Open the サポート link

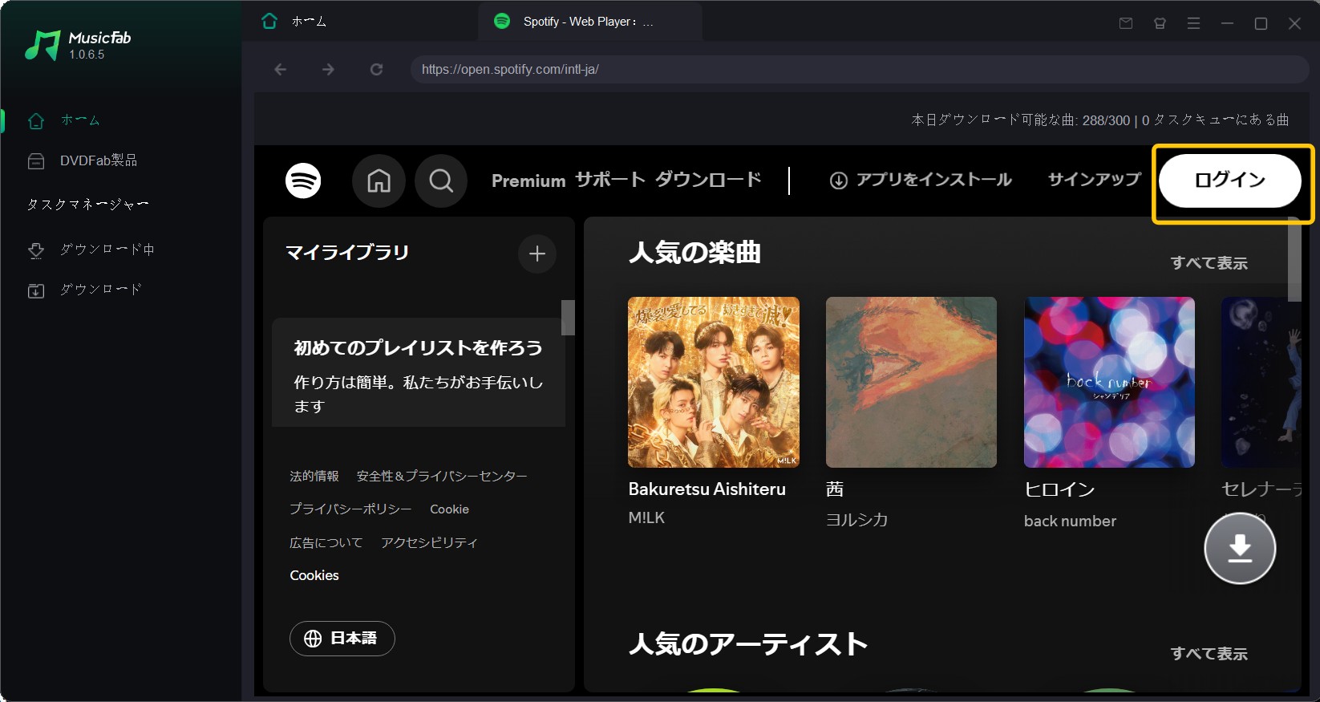click(610, 180)
